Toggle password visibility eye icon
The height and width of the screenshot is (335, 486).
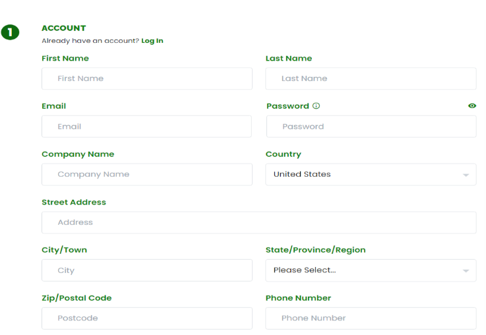(x=471, y=106)
